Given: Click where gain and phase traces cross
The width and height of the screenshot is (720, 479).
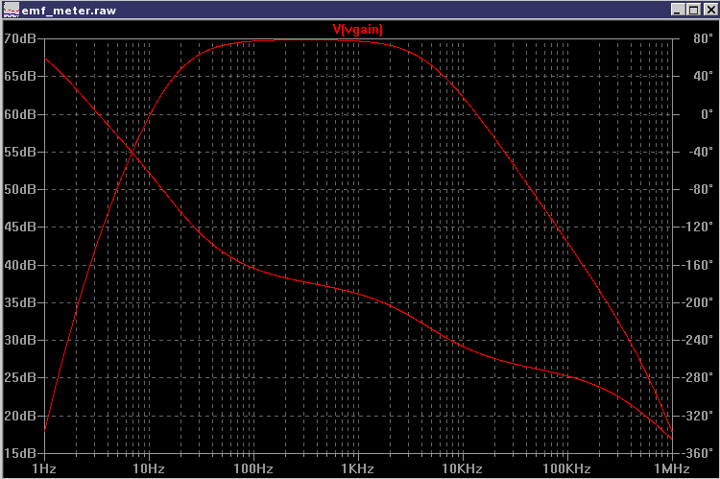Looking at the screenshot, I should pyautogui.click(x=132, y=152).
